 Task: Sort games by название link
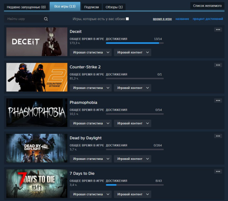182,19
